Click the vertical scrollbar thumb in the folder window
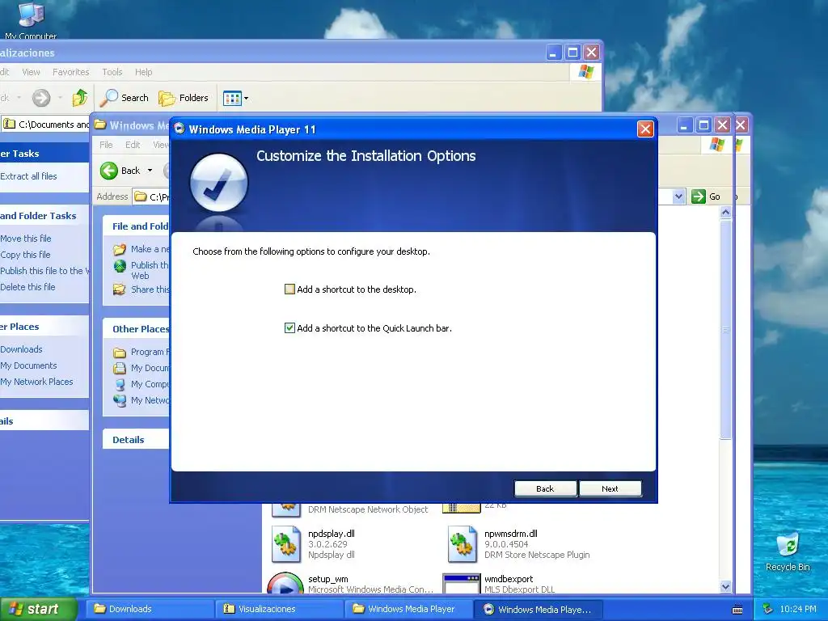The width and height of the screenshot is (828, 621). click(x=725, y=330)
